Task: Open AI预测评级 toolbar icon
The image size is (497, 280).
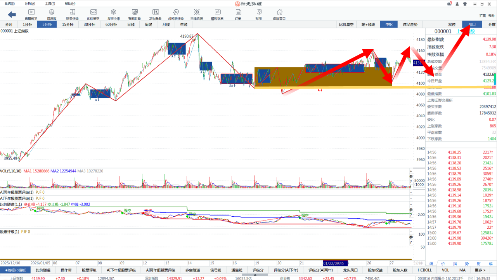Action: (x=176, y=15)
